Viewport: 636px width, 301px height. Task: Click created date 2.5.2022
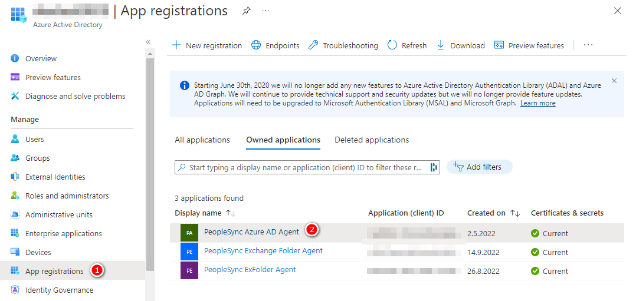(481, 234)
